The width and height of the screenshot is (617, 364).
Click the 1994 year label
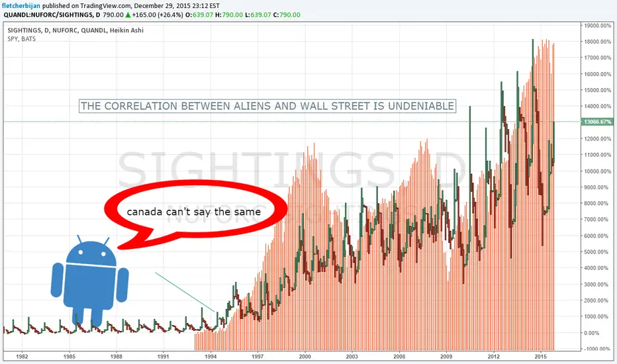coord(211,357)
